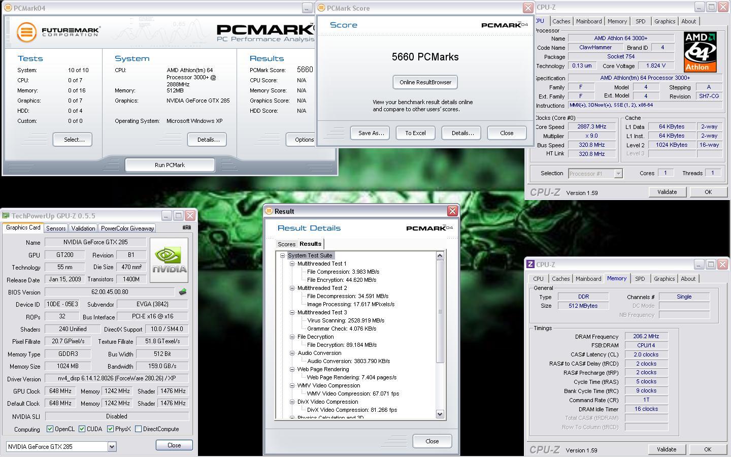
Task: Select the Image Processing result row
Action: point(351,305)
